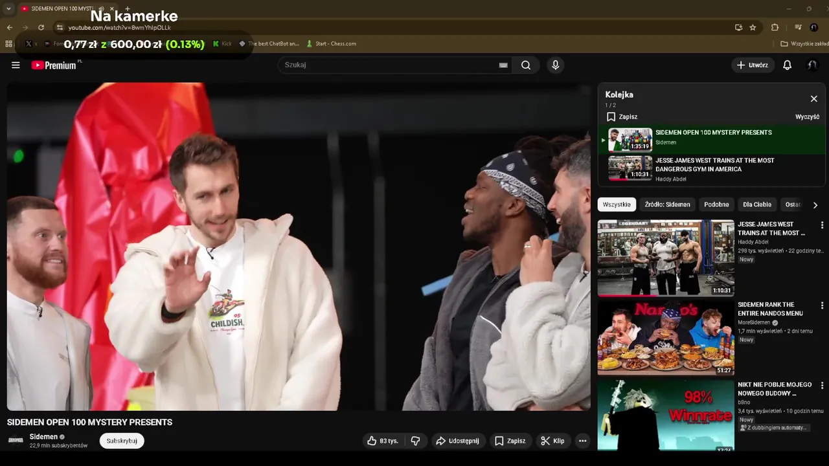
Task: Install app icon in the address bar
Action: (x=738, y=27)
